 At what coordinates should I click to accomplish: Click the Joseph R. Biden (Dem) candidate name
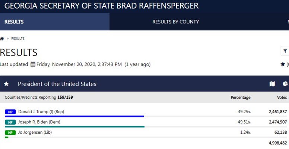[39, 122]
